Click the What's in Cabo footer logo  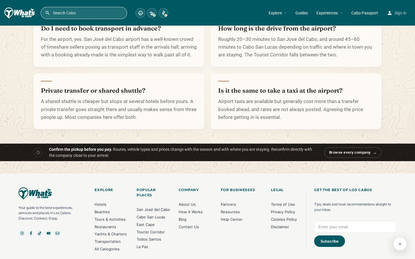(x=35, y=193)
